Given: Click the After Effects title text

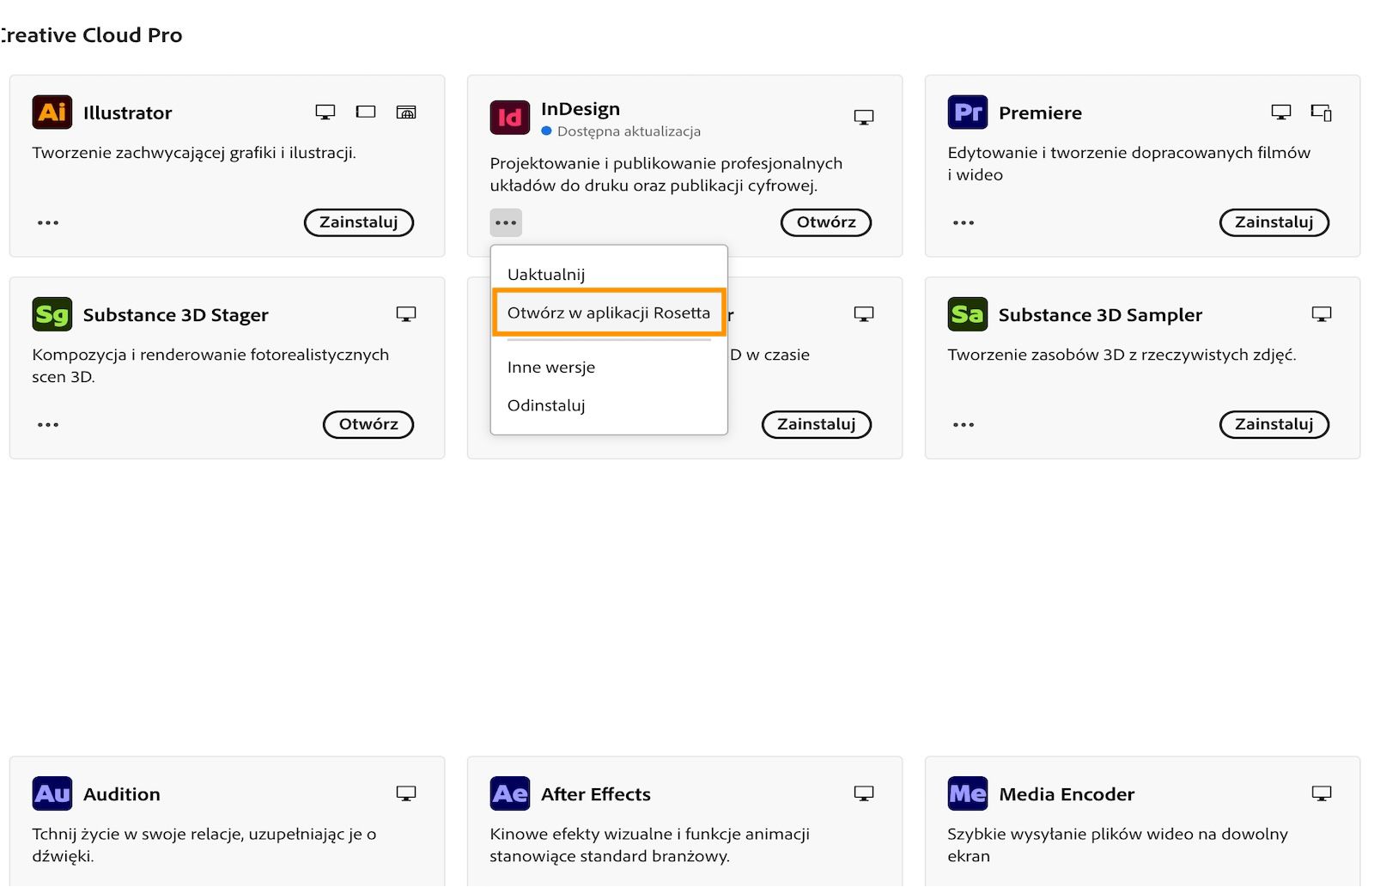Looking at the screenshot, I should (596, 793).
